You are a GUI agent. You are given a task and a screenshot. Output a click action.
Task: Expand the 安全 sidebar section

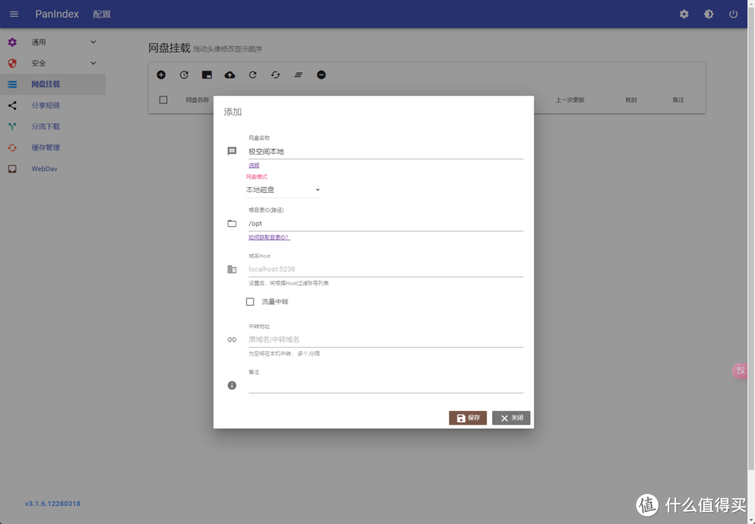(52, 63)
